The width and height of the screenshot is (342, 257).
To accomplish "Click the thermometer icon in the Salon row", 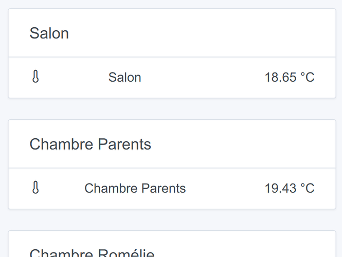I will coord(35,77).
